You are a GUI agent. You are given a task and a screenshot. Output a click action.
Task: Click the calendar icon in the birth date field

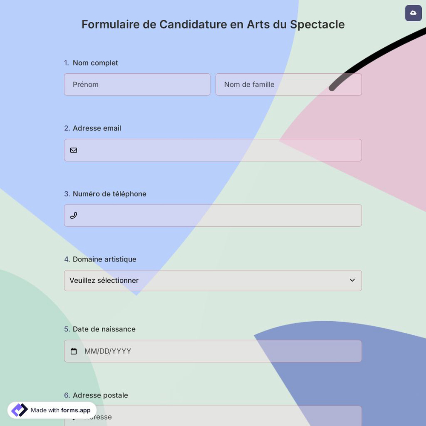click(x=74, y=351)
